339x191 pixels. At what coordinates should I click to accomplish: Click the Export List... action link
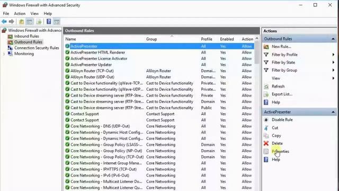coord(282,94)
